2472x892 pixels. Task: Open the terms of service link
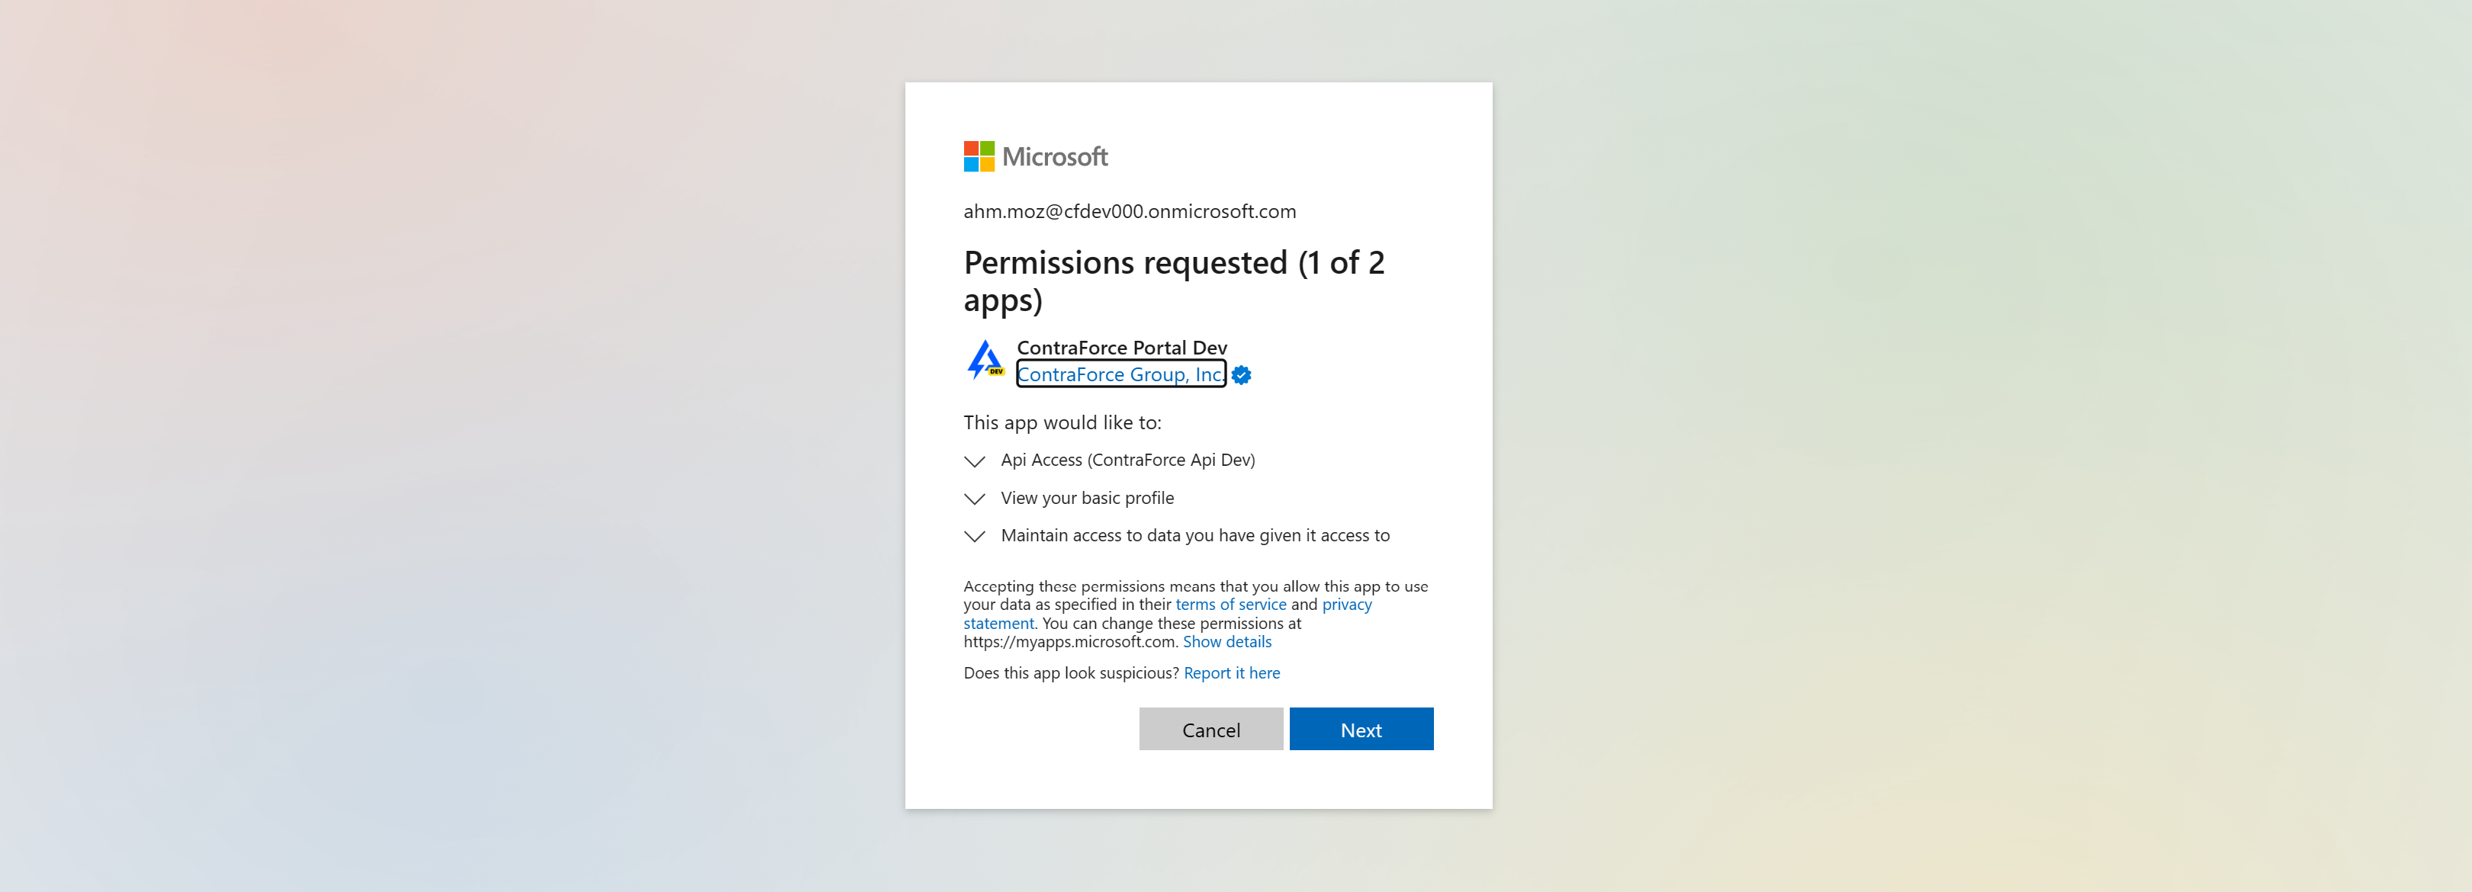pyautogui.click(x=1230, y=605)
